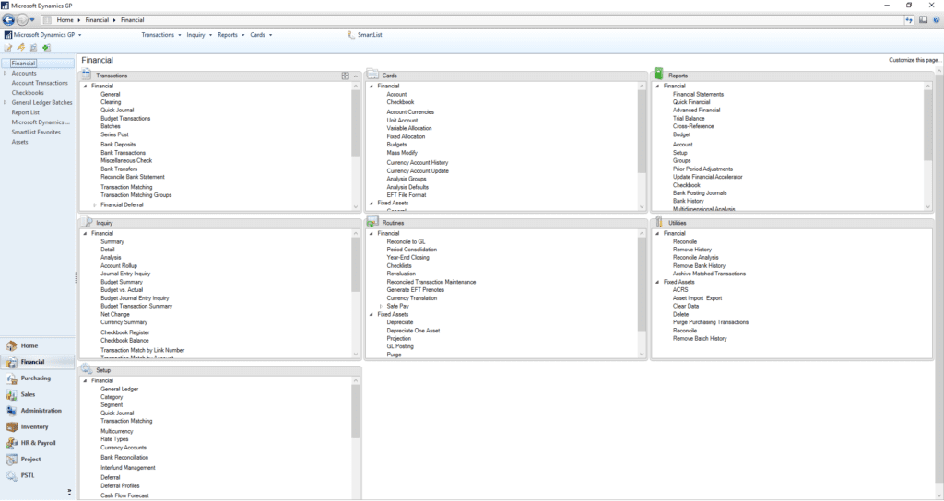Open HR & Payroll in navigation pane

[x=38, y=443]
